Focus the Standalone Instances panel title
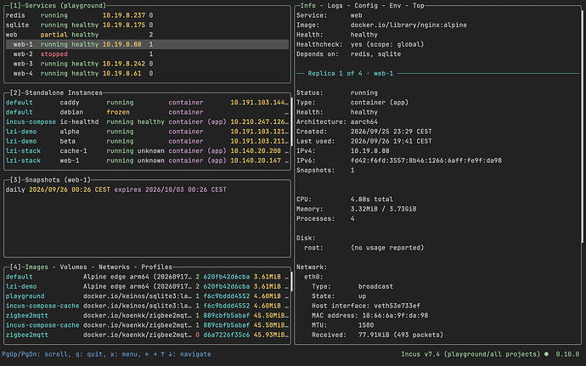This screenshot has height=366, width=586. click(64, 93)
